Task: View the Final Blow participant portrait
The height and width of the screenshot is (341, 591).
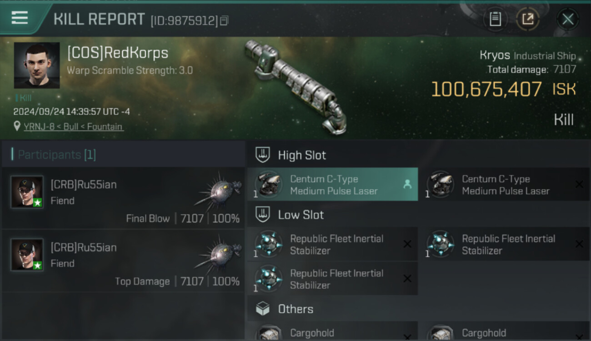Action: (x=27, y=192)
